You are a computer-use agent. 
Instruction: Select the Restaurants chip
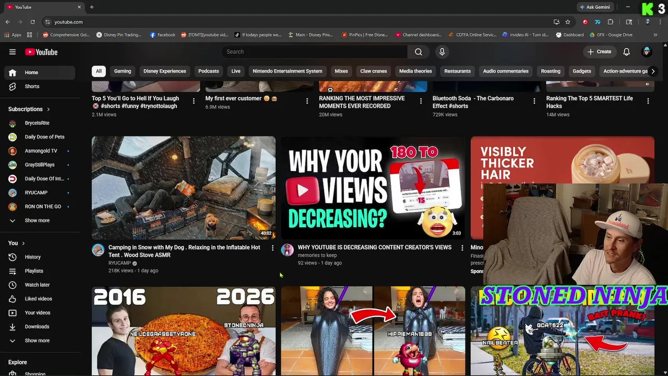tap(457, 71)
